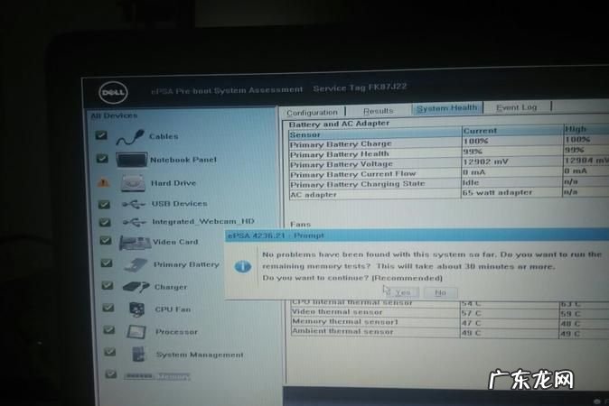This screenshot has height=406, width=609.
Task: Select the System Management icon
Action: point(138,354)
